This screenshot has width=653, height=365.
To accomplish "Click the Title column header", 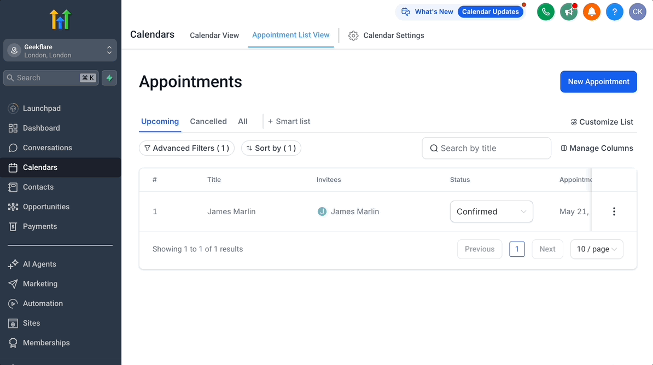I will click(x=214, y=180).
